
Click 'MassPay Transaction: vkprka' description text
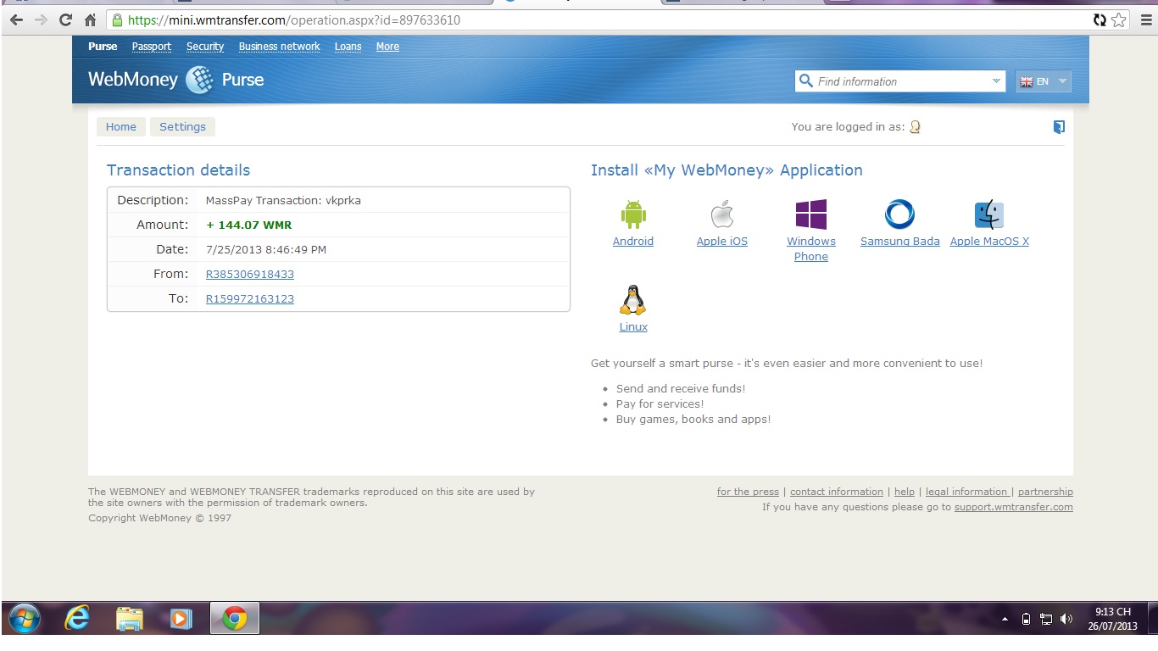[283, 201]
